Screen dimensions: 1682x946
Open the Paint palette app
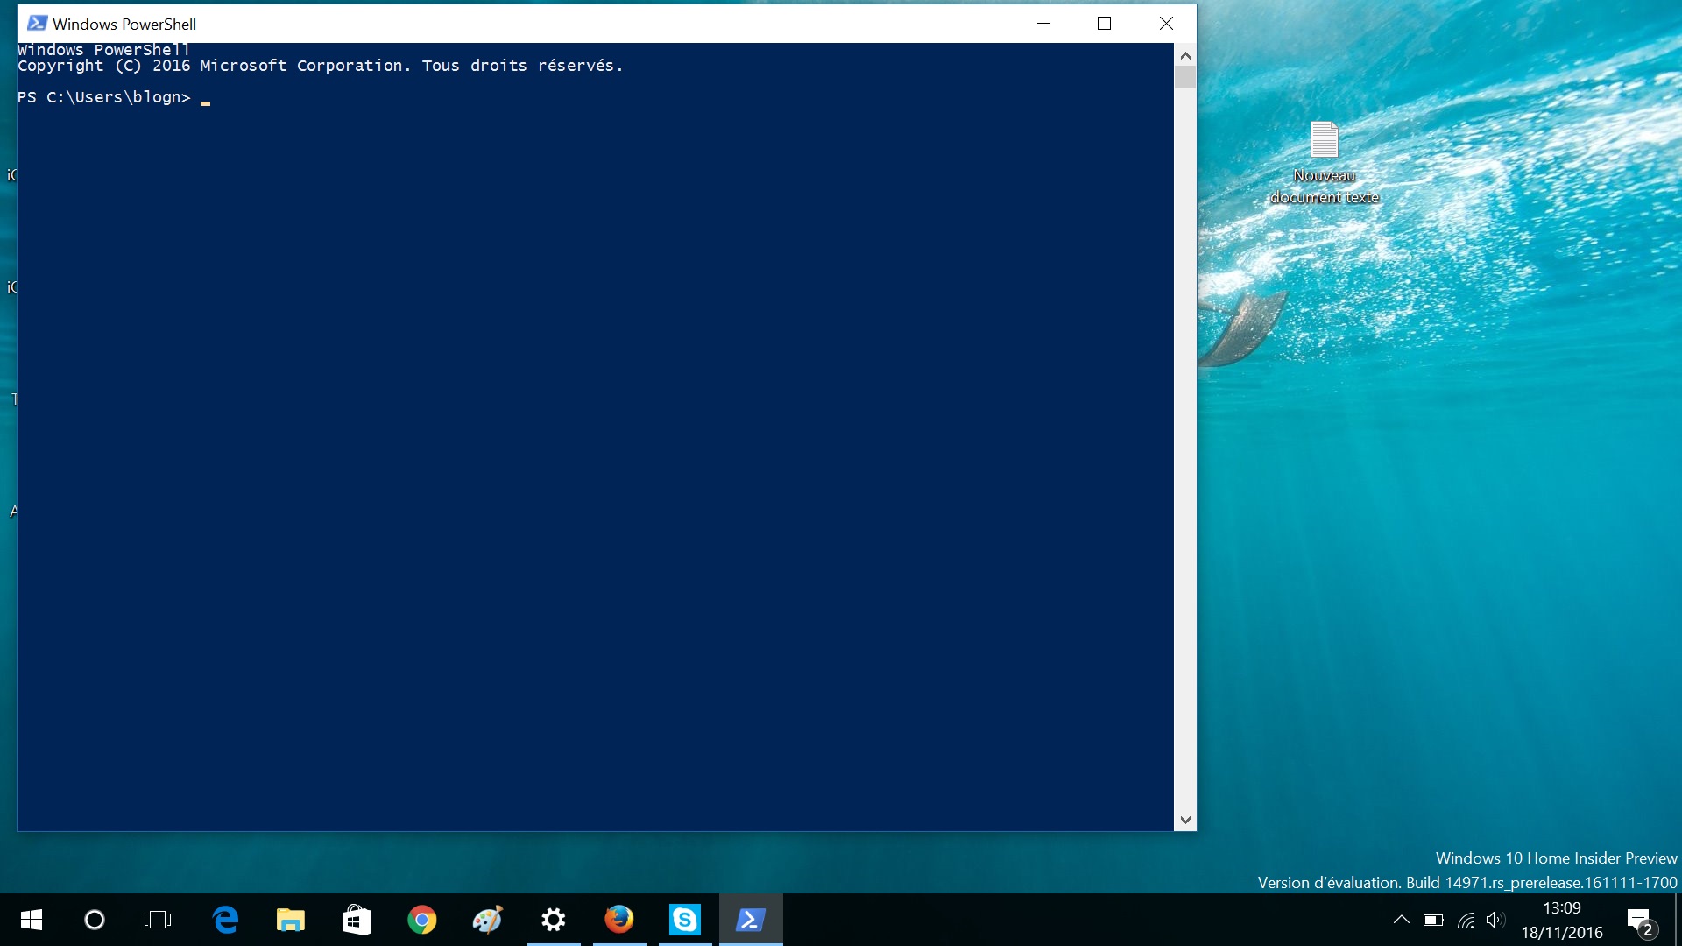(487, 920)
